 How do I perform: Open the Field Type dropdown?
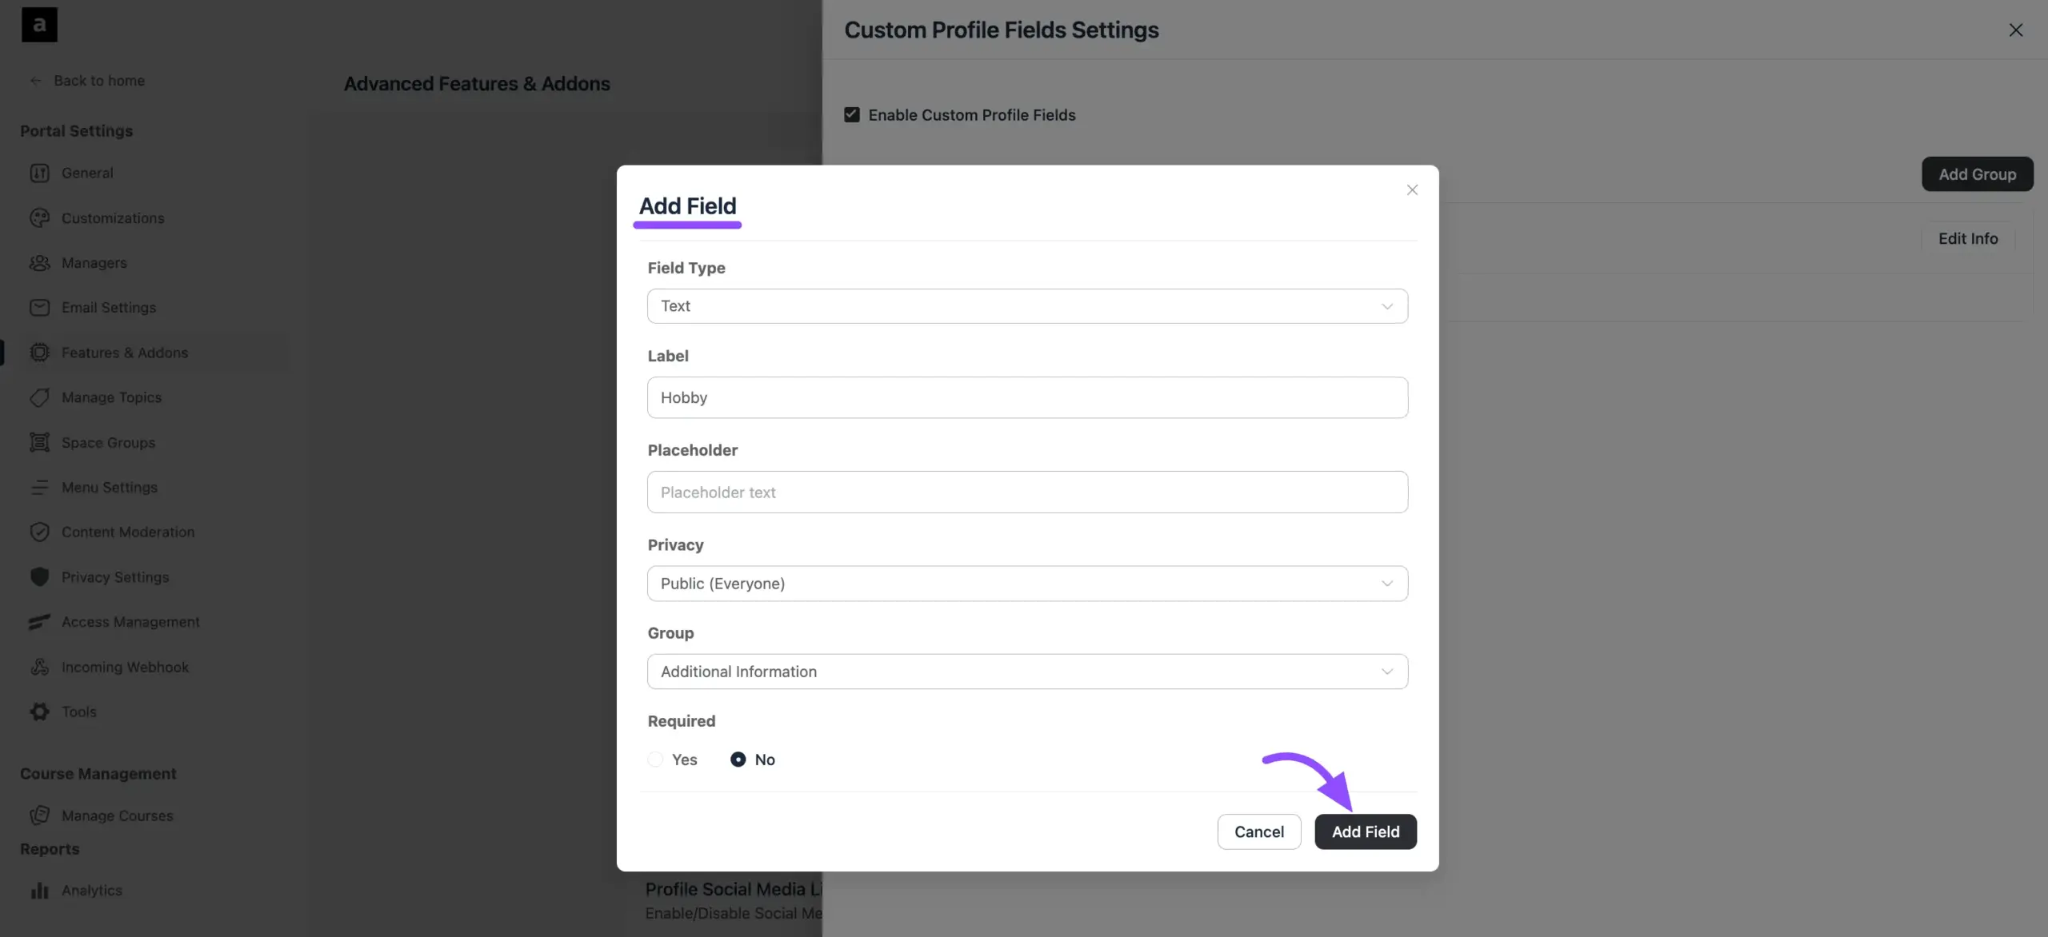click(x=1027, y=306)
